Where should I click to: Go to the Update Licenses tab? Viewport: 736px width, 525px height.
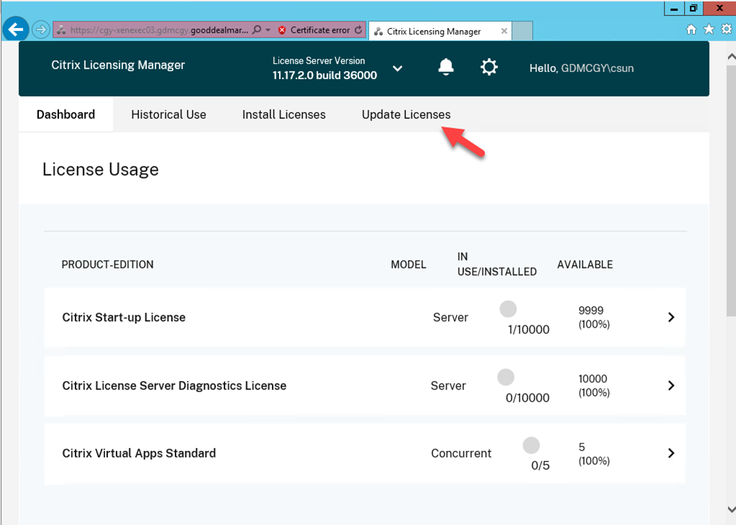[406, 115]
